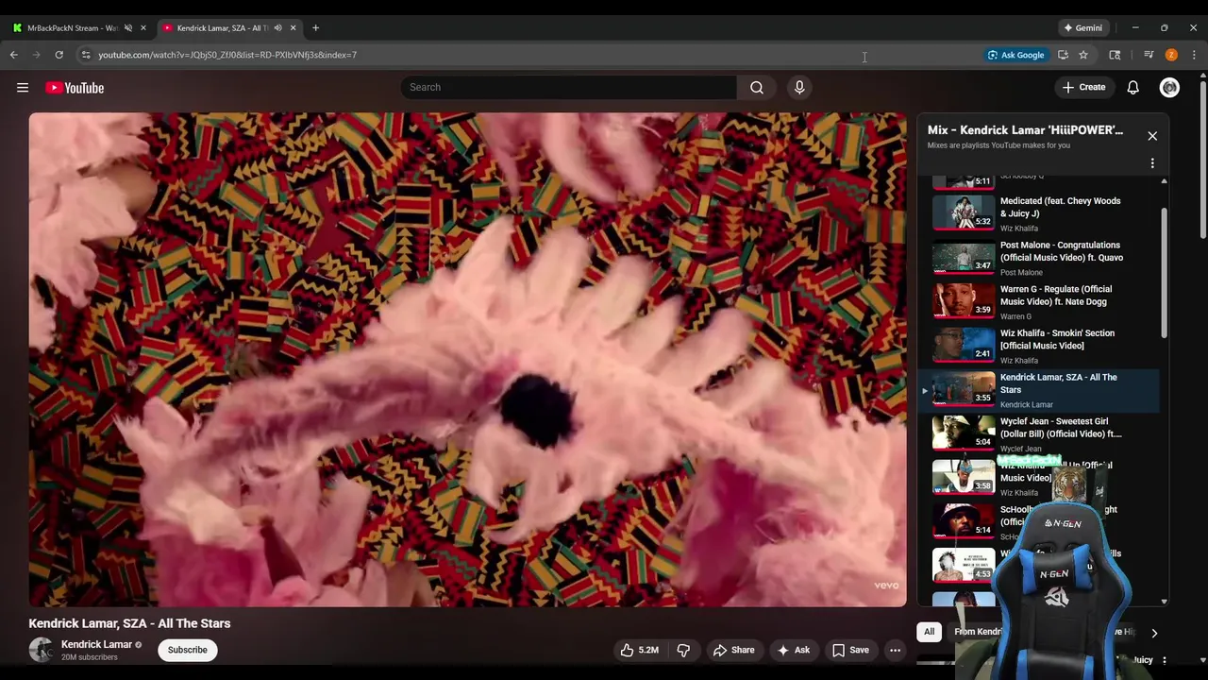Screen dimensions: 1208x680
Task: Click the magnifier search button
Action: (757, 87)
